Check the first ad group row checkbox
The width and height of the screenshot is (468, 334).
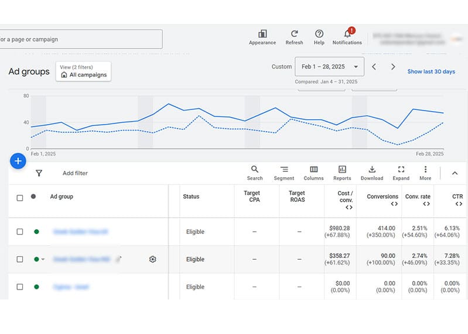[20, 232]
